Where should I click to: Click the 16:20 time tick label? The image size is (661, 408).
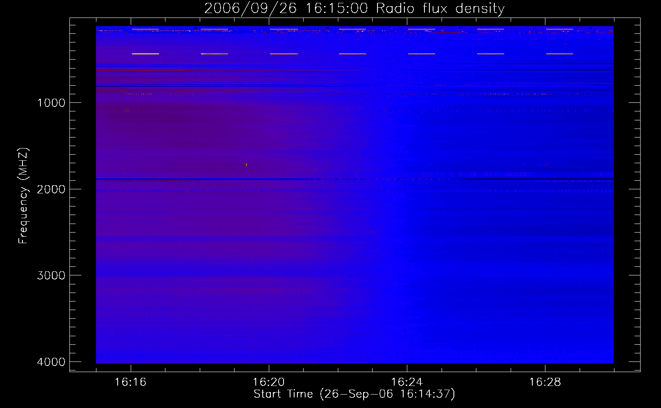pos(269,382)
